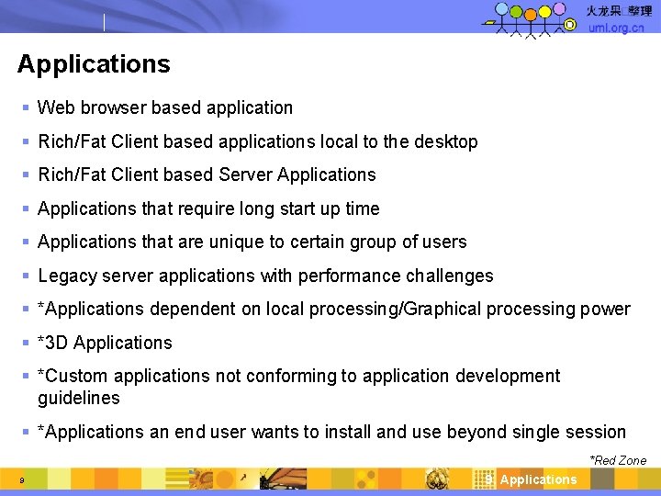
Task: Select the '*3D Applications' bullet
Action: click(x=105, y=343)
